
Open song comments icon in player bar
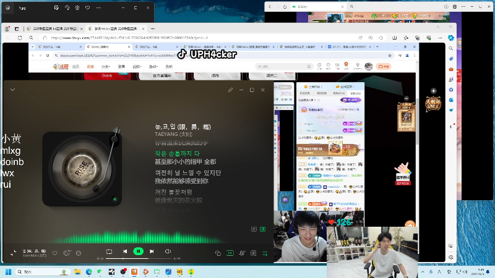67,253
